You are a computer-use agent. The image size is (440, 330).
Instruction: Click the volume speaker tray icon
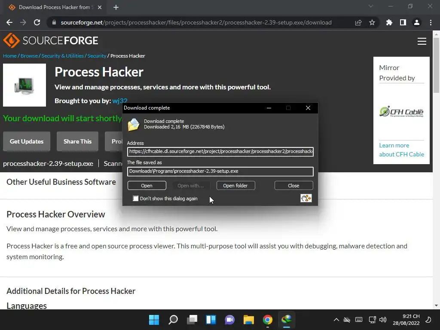383,320
